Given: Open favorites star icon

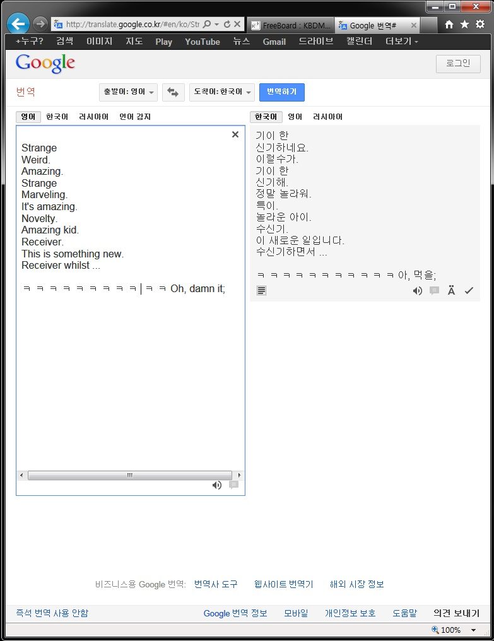Looking at the screenshot, I should 464,24.
